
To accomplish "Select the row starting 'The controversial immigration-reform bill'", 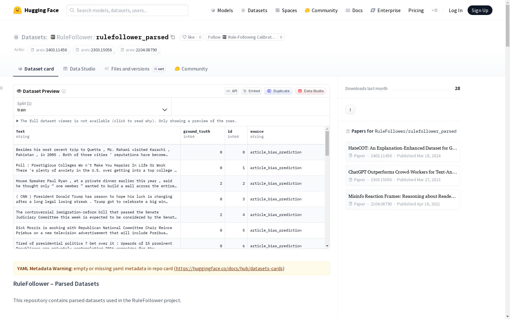I will 169,215.
